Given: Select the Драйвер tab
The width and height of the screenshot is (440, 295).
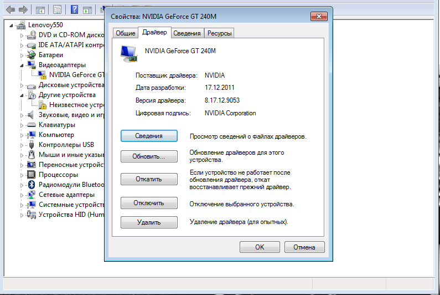Looking at the screenshot, I should (154, 32).
